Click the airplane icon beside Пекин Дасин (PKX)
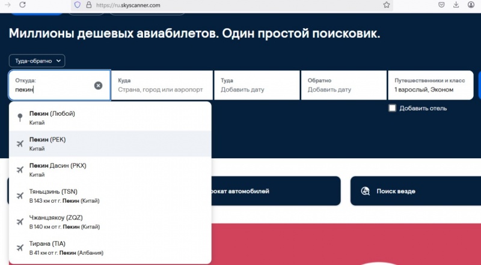 20,170
